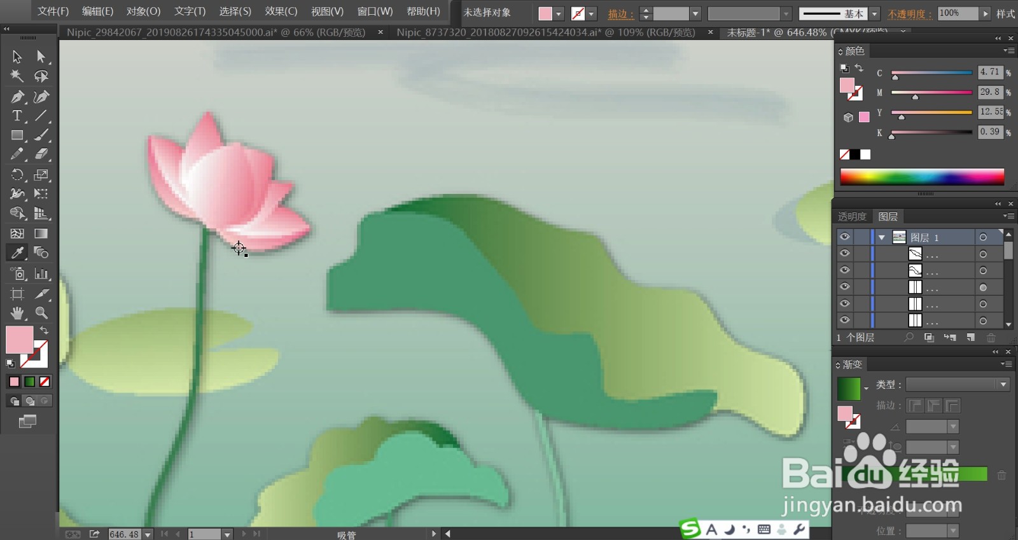The width and height of the screenshot is (1018, 540).
Task: Click the Magenta (M) slider in Color panel
Action: tap(931, 93)
